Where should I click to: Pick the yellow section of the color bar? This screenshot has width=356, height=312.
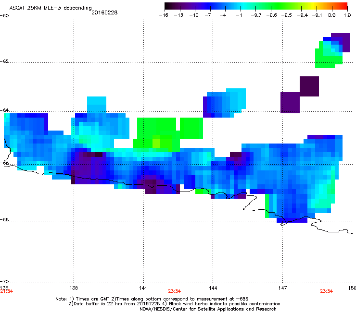(x=313, y=6)
